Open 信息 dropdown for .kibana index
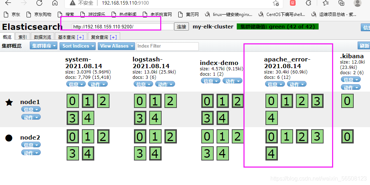The image size is (370, 185). pyautogui.click(x=351, y=80)
